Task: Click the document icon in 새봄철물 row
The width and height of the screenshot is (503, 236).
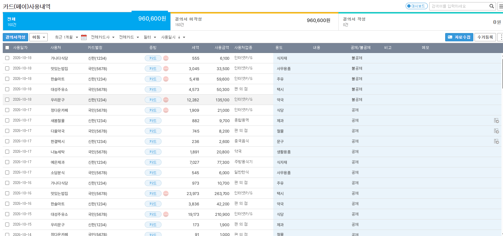Action: click(496, 121)
